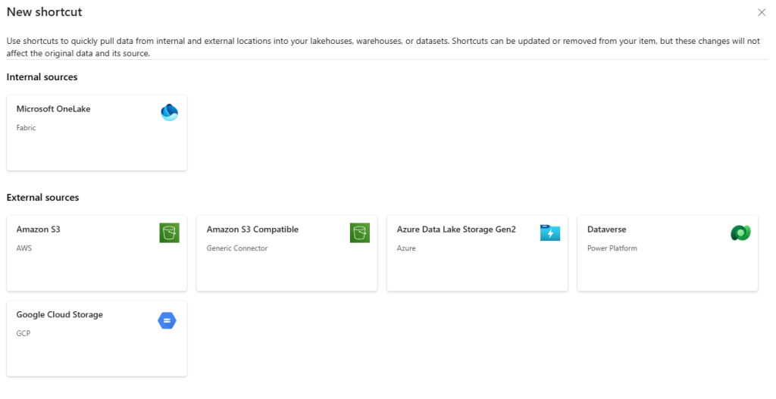
Task: Click the Azure Data Lake Storage Gen2 icon
Action: 549,233
